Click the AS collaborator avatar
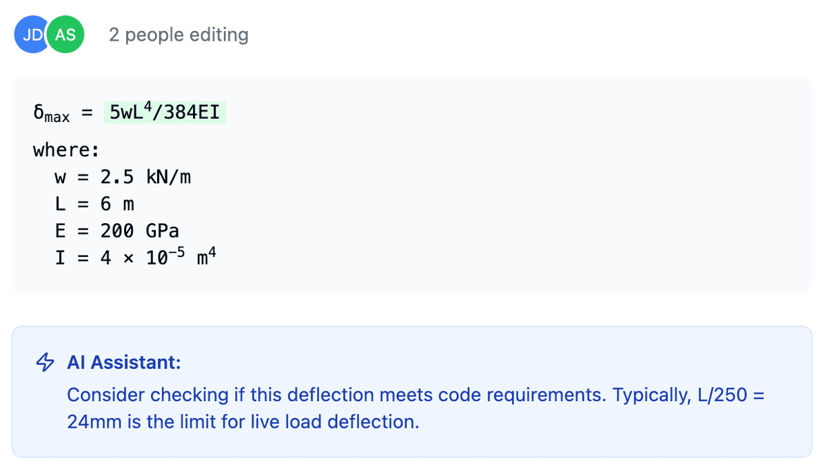The height and width of the screenshot is (472, 827). [65, 34]
